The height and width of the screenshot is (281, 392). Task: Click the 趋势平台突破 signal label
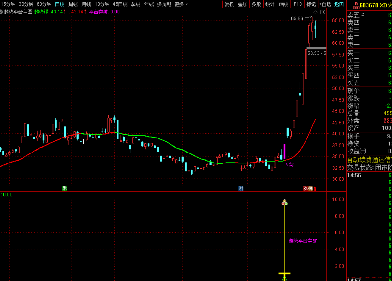[x=303, y=241]
